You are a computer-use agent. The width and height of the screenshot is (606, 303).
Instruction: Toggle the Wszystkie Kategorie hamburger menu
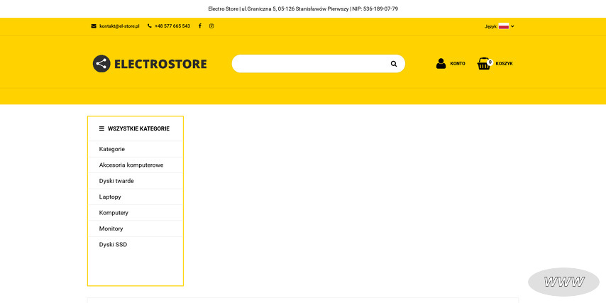[x=101, y=128]
